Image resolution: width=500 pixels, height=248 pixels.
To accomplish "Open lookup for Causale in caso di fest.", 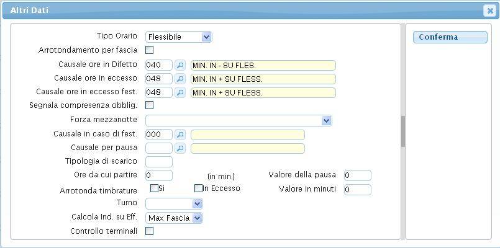I will (180, 135).
